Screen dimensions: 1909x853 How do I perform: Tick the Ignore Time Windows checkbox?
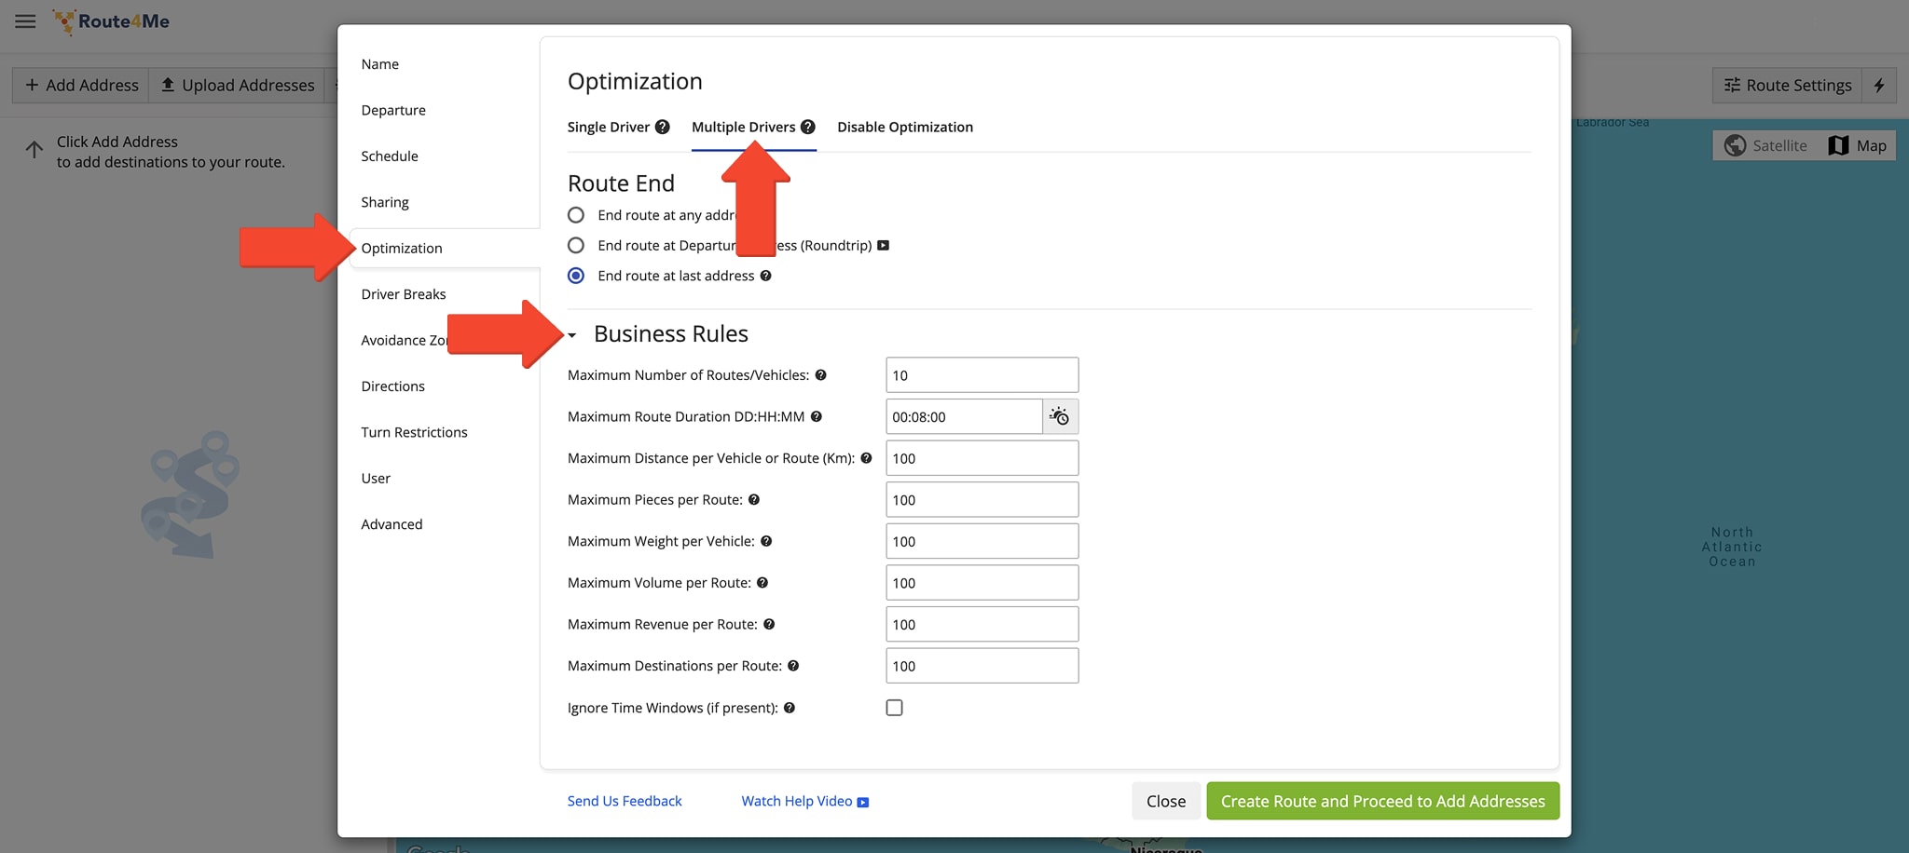click(x=895, y=708)
